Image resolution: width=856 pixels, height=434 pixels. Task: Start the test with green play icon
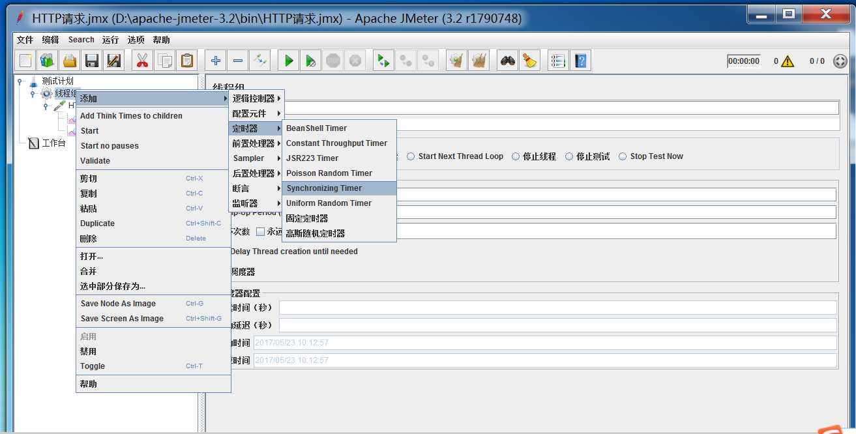coord(289,61)
